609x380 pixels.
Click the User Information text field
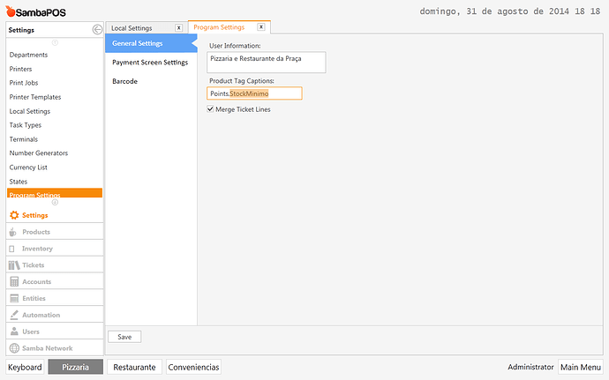pyautogui.click(x=266, y=62)
